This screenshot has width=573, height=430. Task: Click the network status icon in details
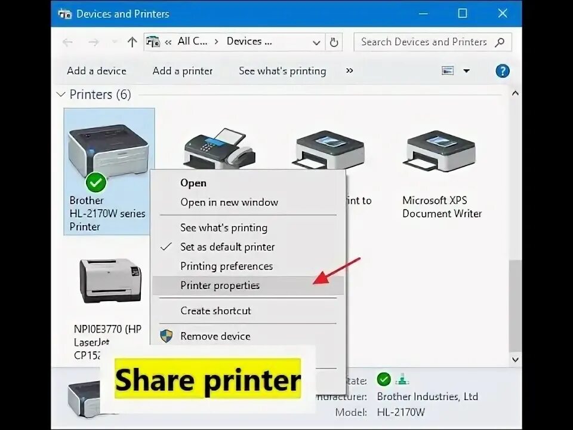click(402, 380)
